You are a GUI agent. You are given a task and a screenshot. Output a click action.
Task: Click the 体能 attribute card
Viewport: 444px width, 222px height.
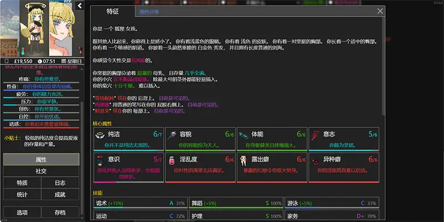click(272, 140)
